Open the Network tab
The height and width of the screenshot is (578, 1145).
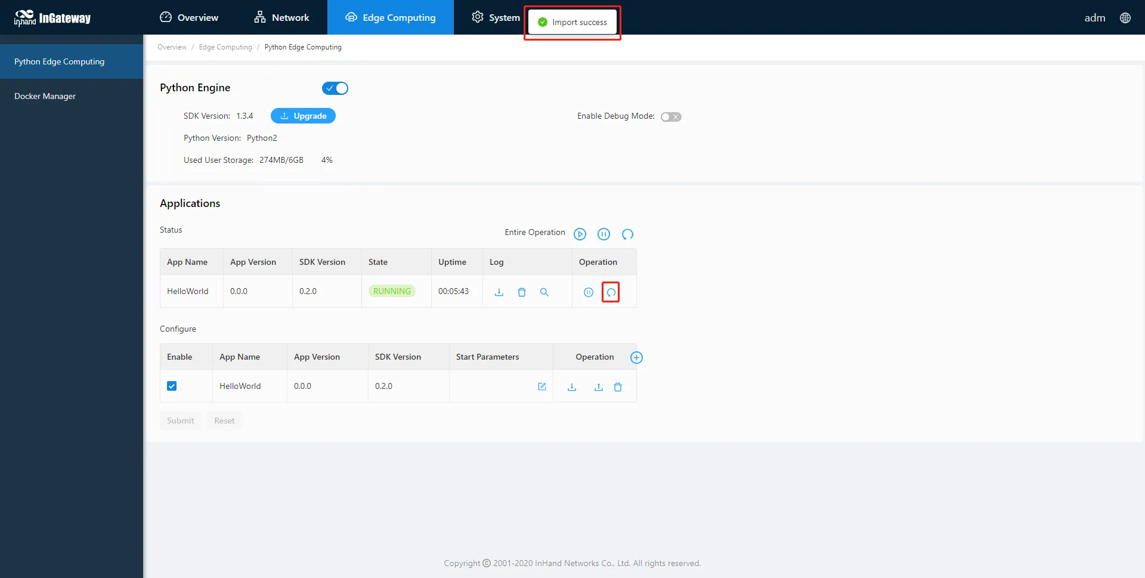(281, 17)
